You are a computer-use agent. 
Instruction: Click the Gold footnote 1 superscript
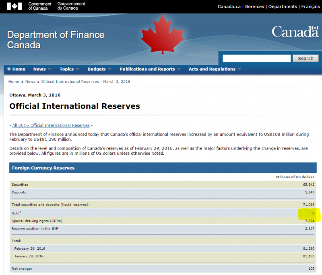click(20, 212)
